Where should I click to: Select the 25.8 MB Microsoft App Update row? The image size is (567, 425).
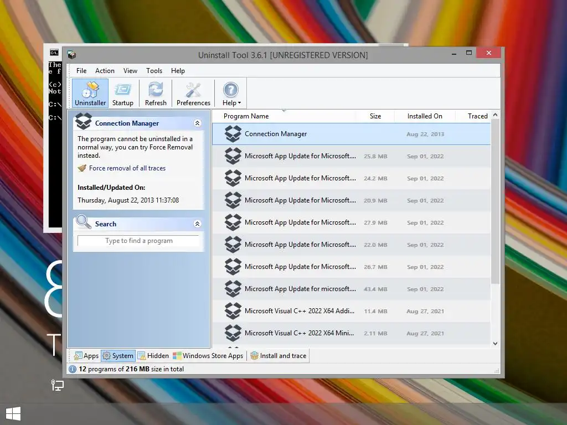tap(351, 156)
